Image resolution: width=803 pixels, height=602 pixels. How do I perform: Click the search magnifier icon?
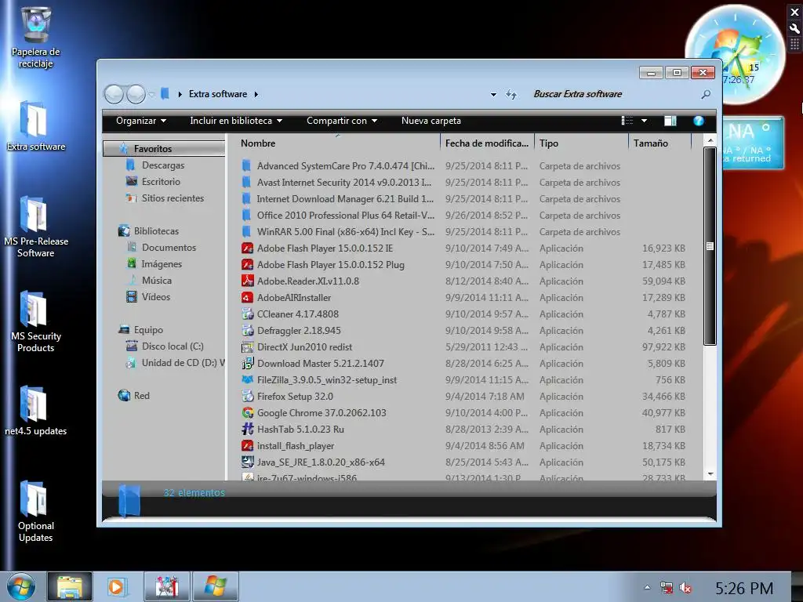pos(706,94)
